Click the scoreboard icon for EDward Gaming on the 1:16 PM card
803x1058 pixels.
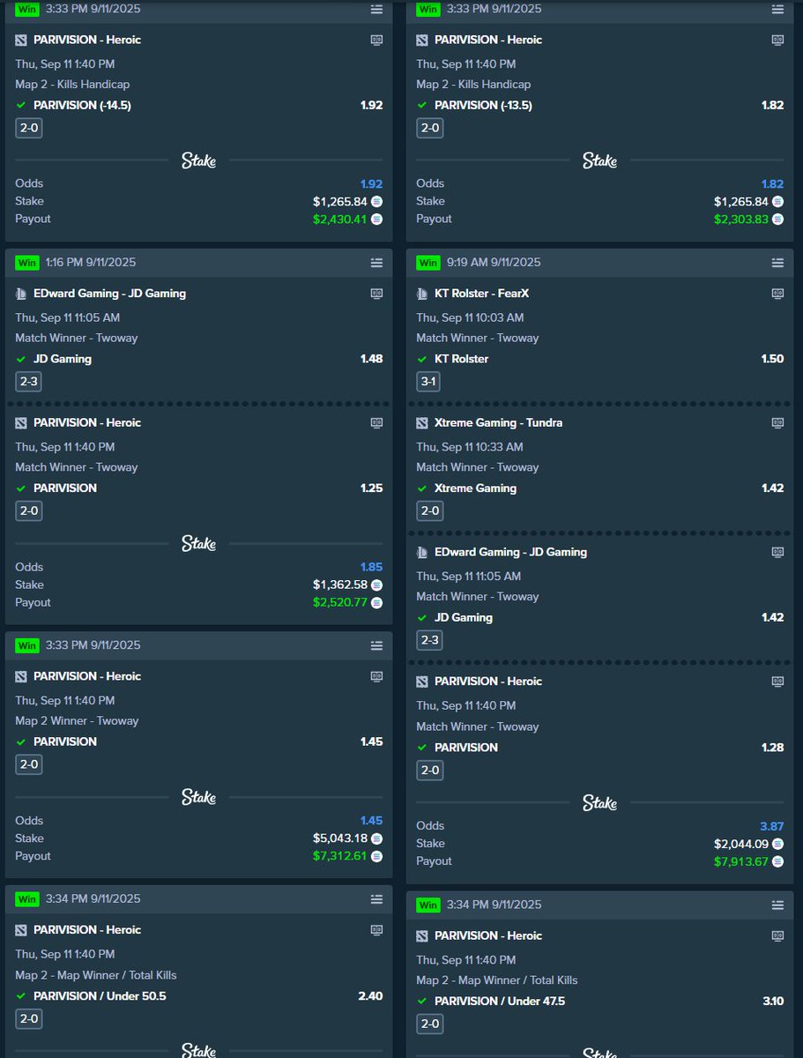point(376,294)
